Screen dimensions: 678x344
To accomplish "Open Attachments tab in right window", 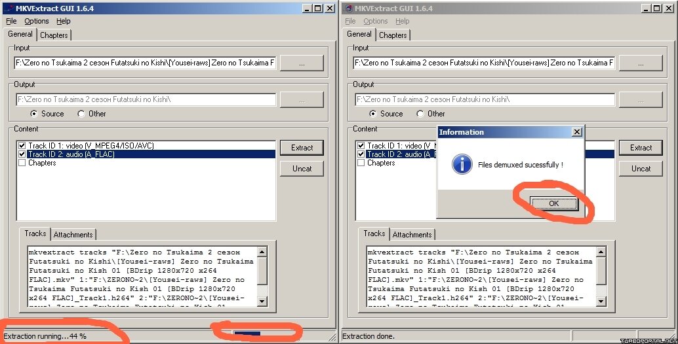I will [412, 235].
